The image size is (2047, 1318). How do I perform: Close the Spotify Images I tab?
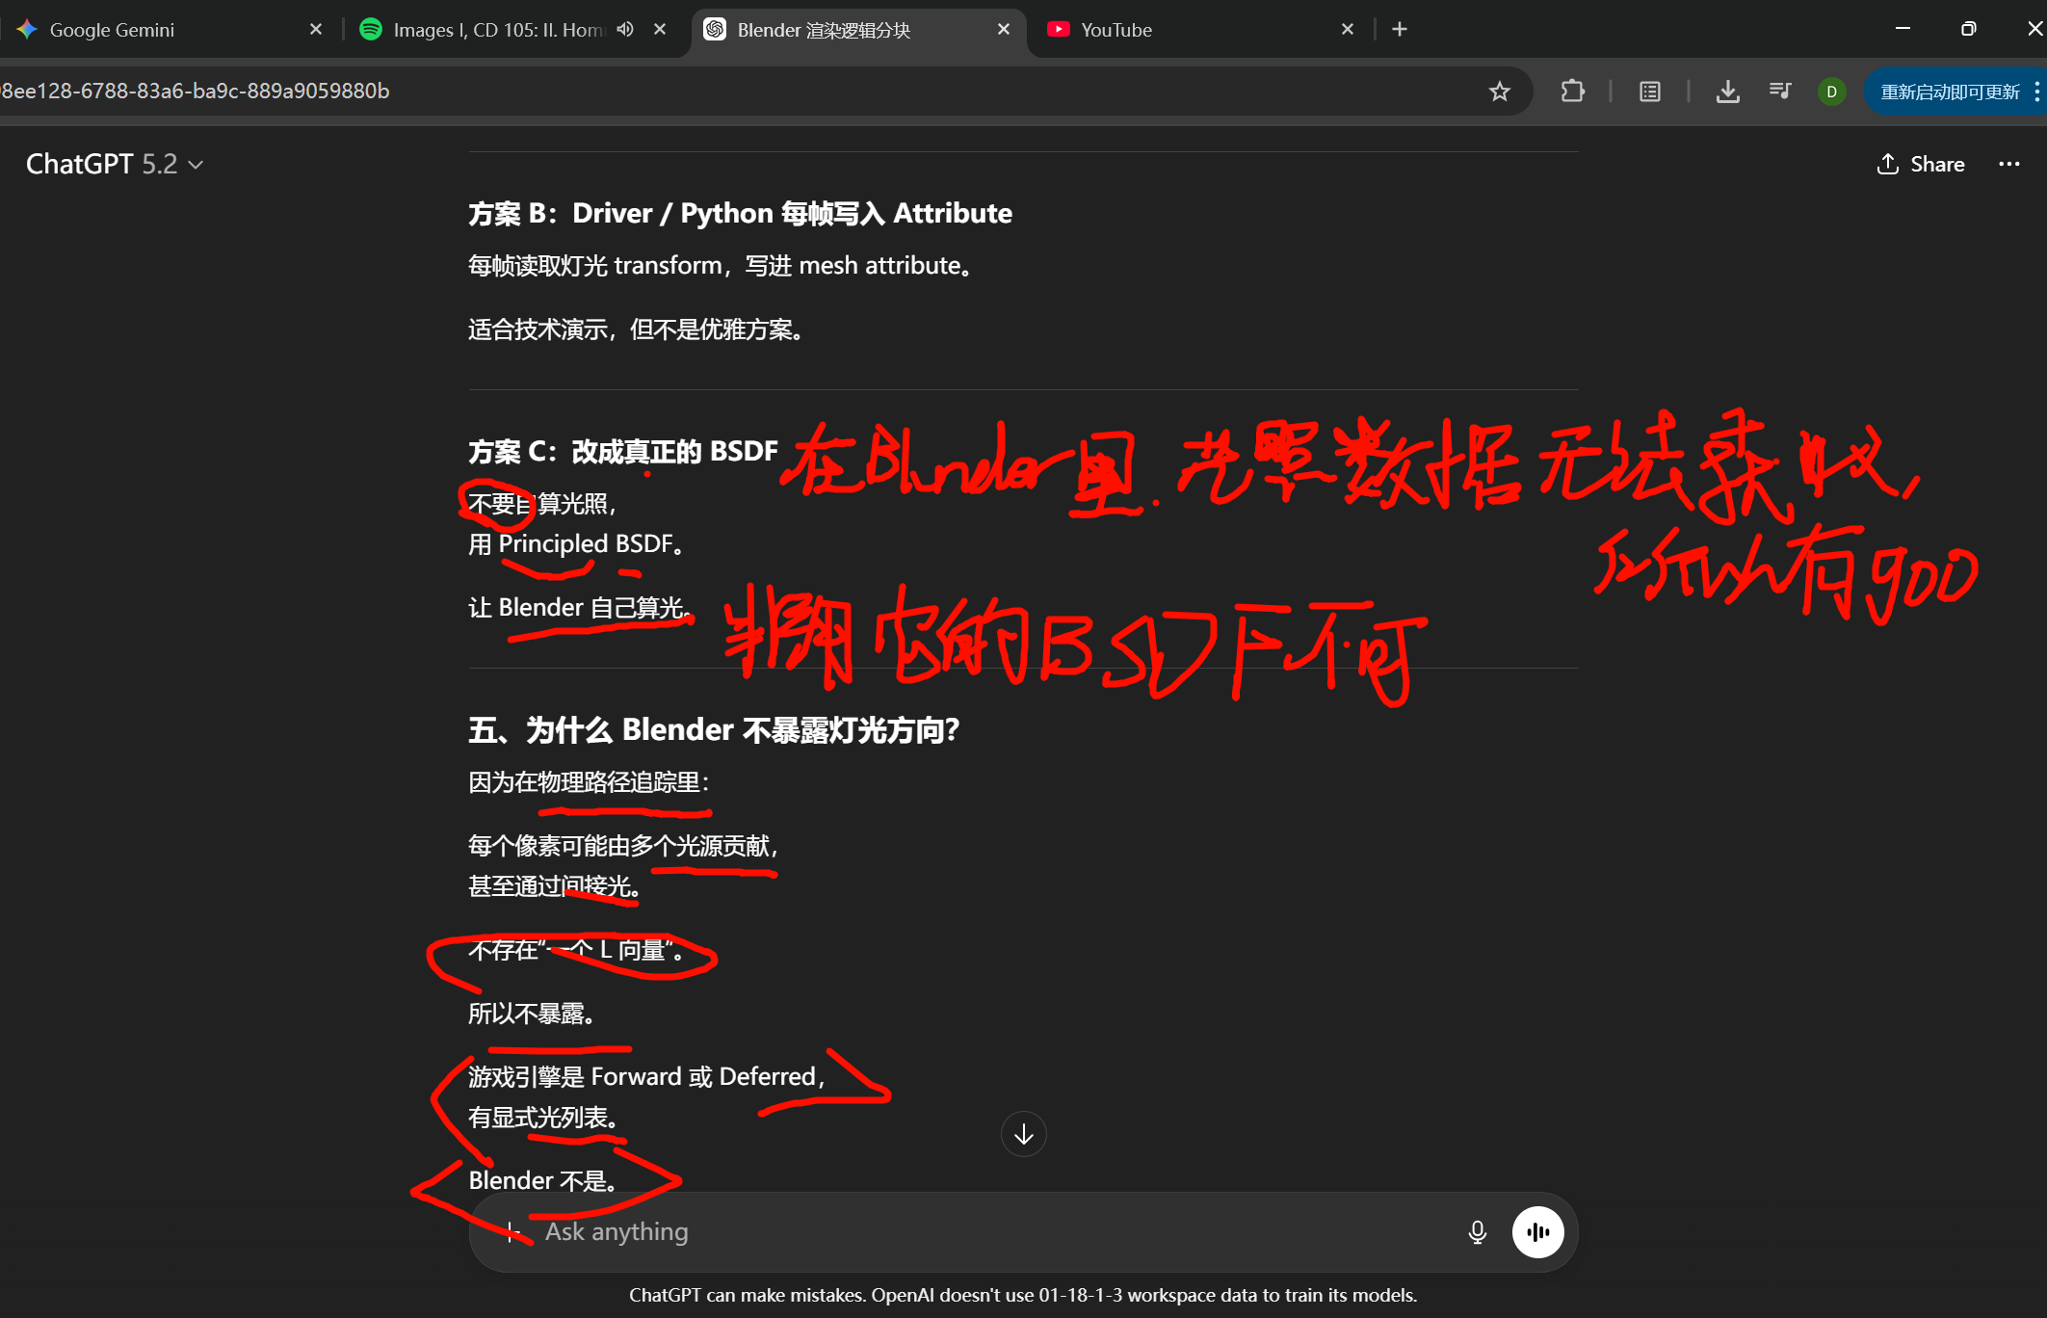coord(660,30)
